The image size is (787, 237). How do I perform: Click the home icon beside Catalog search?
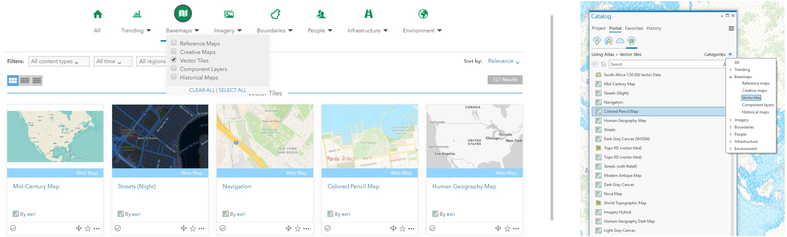[604, 64]
